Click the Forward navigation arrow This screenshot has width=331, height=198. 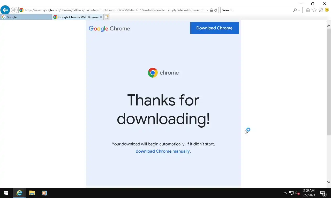14,10
